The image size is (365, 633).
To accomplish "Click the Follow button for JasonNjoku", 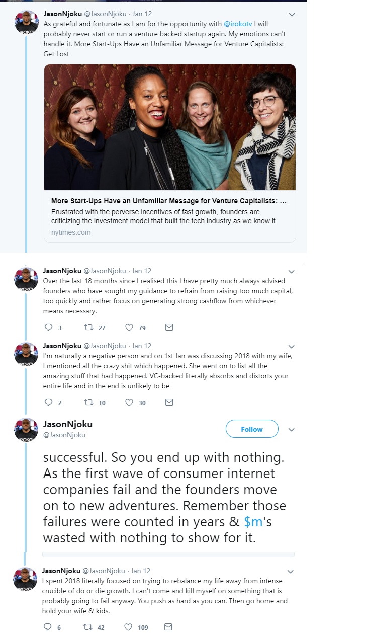I will 252,429.
